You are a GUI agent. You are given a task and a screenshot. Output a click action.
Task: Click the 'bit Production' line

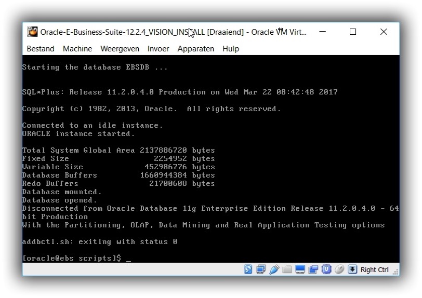pyautogui.click(x=55, y=217)
